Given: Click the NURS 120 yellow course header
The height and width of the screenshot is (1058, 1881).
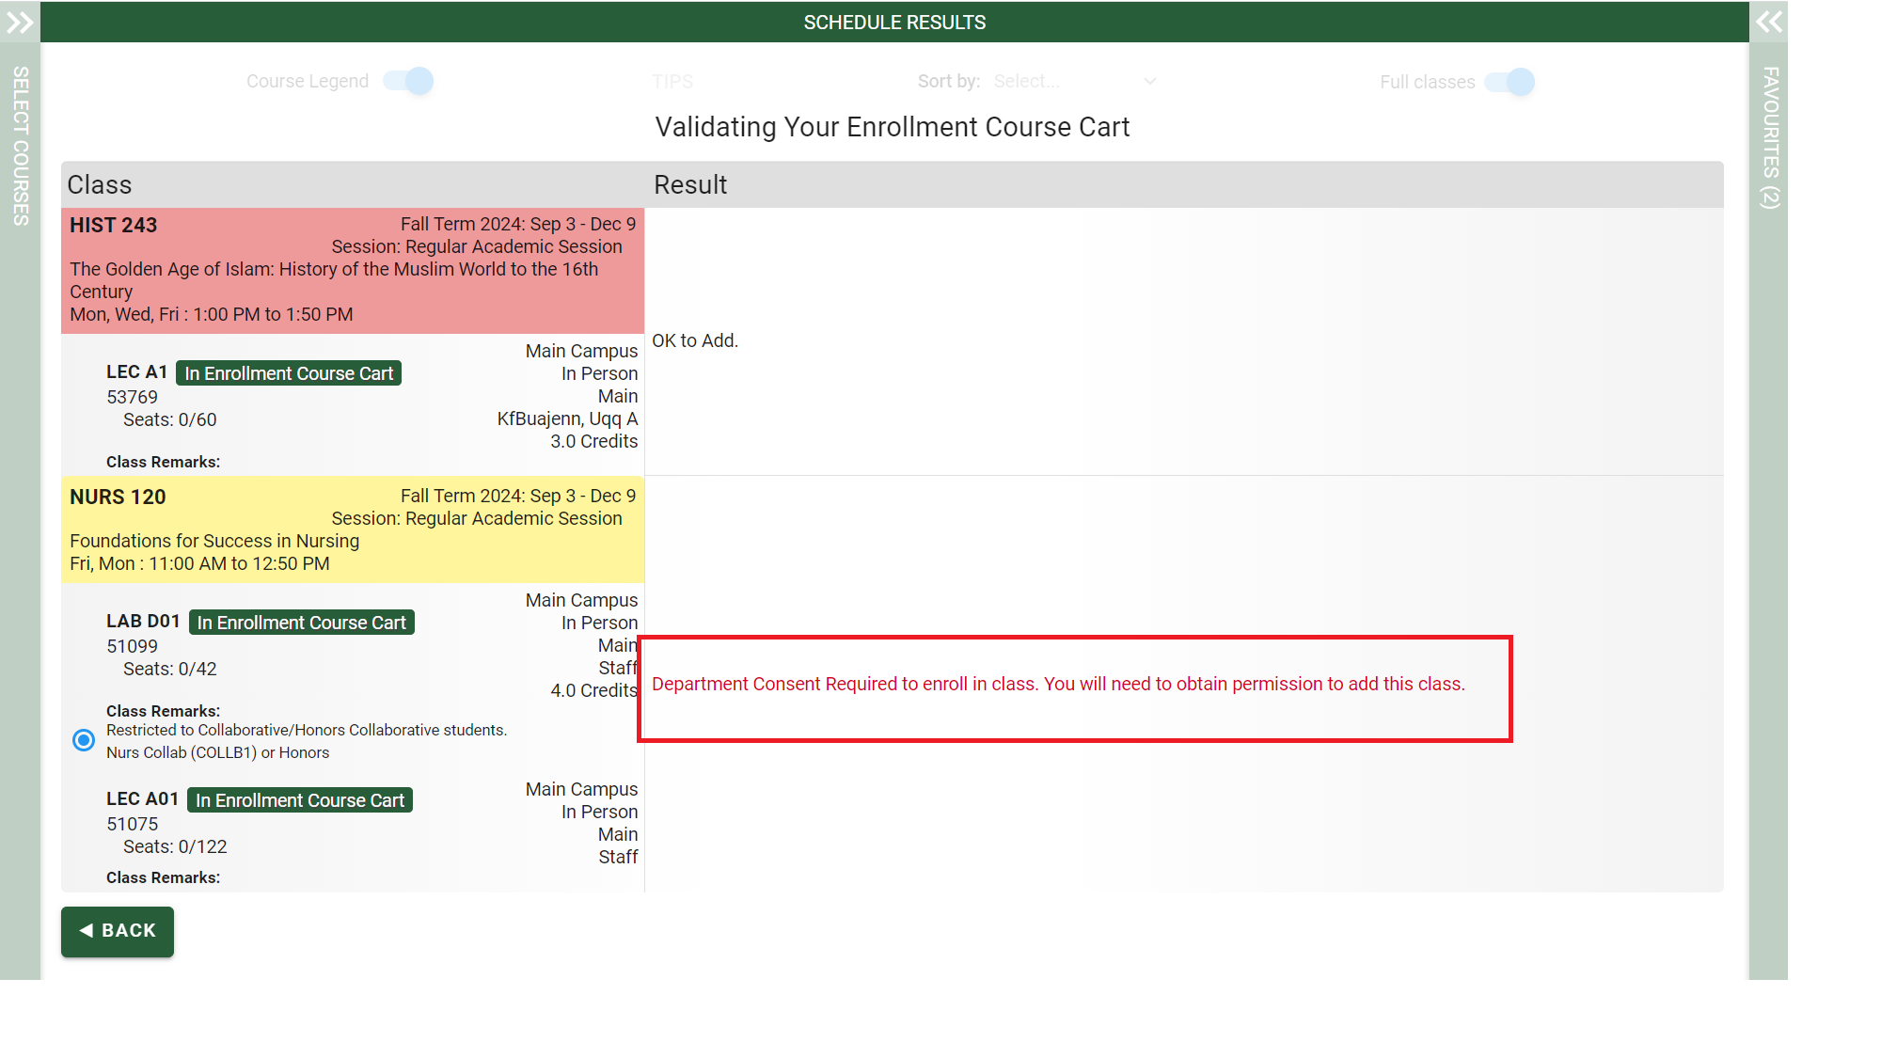Looking at the screenshot, I should 353,529.
